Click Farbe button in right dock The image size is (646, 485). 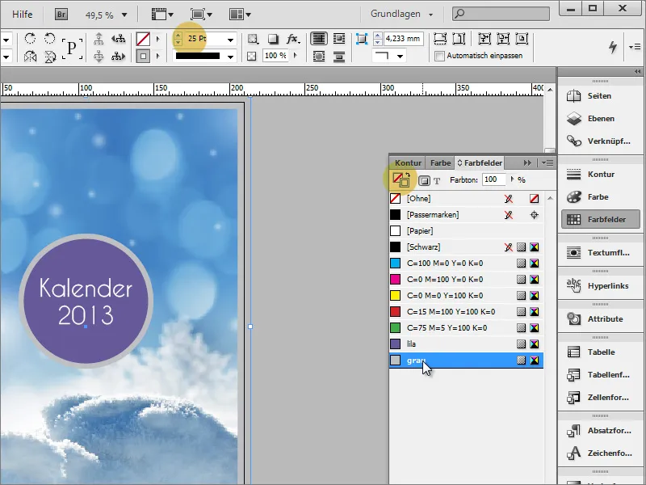(x=600, y=197)
